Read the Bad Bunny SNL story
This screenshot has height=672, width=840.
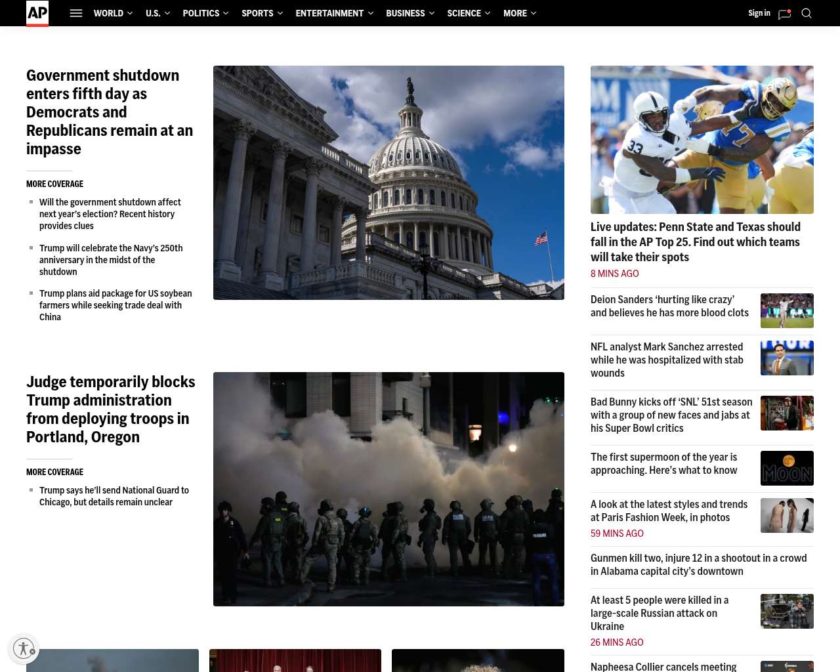point(671,415)
